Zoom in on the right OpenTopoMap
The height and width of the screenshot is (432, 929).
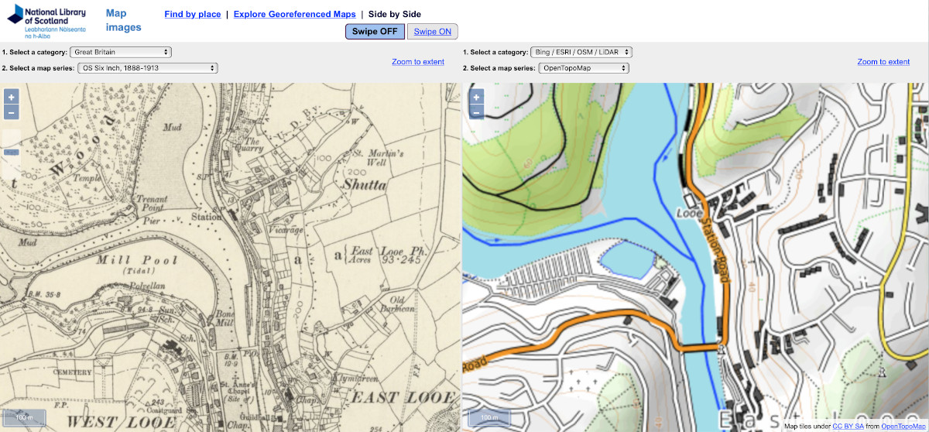(x=477, y=98)
